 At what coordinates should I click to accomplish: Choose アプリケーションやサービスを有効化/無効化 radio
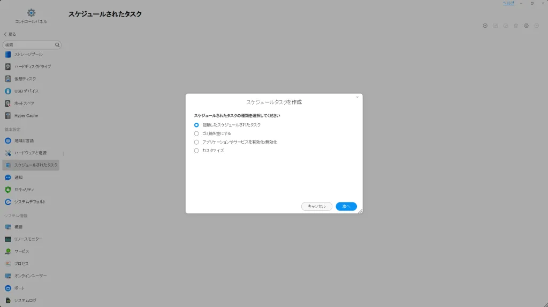click(x=196, y=142)
